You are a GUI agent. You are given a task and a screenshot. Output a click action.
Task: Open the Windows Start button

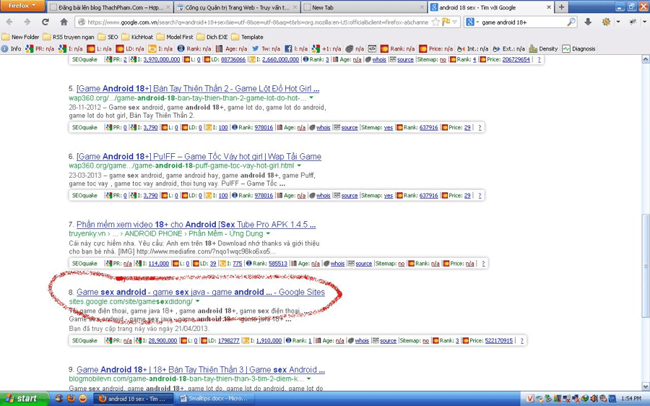point(23,399)
